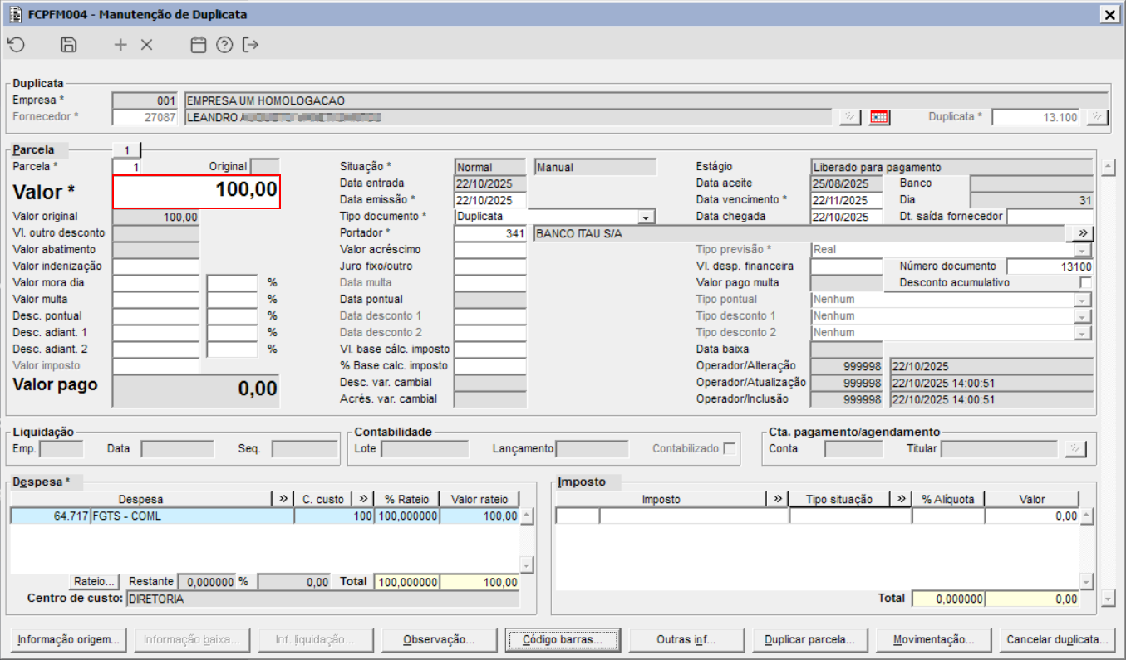Click the red calendar grid icon beside Fornecedor
The image size is (1126, 660).
(x=879, y=117)
